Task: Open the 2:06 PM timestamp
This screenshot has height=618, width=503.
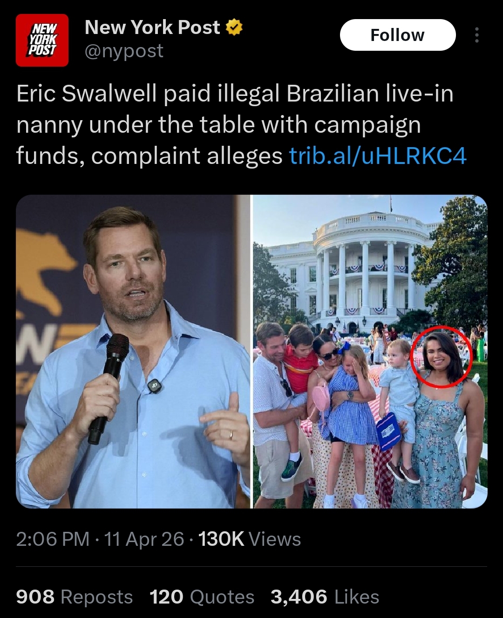Action: pos(53,539)
